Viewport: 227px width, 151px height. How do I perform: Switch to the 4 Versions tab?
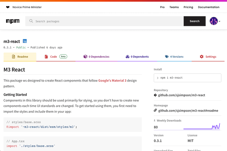click(174, 57)
